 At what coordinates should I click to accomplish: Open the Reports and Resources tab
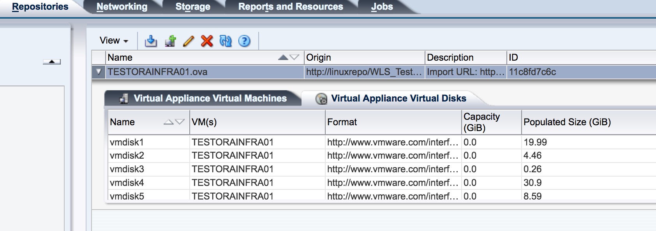[291, 7]
